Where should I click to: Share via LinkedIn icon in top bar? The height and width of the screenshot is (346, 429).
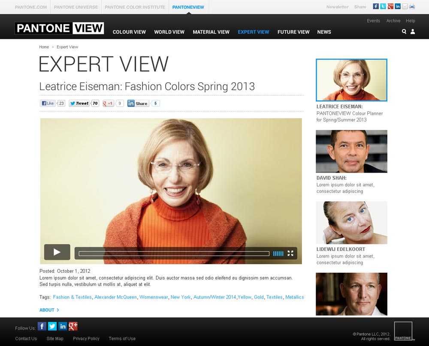click(x=398, y=6)
